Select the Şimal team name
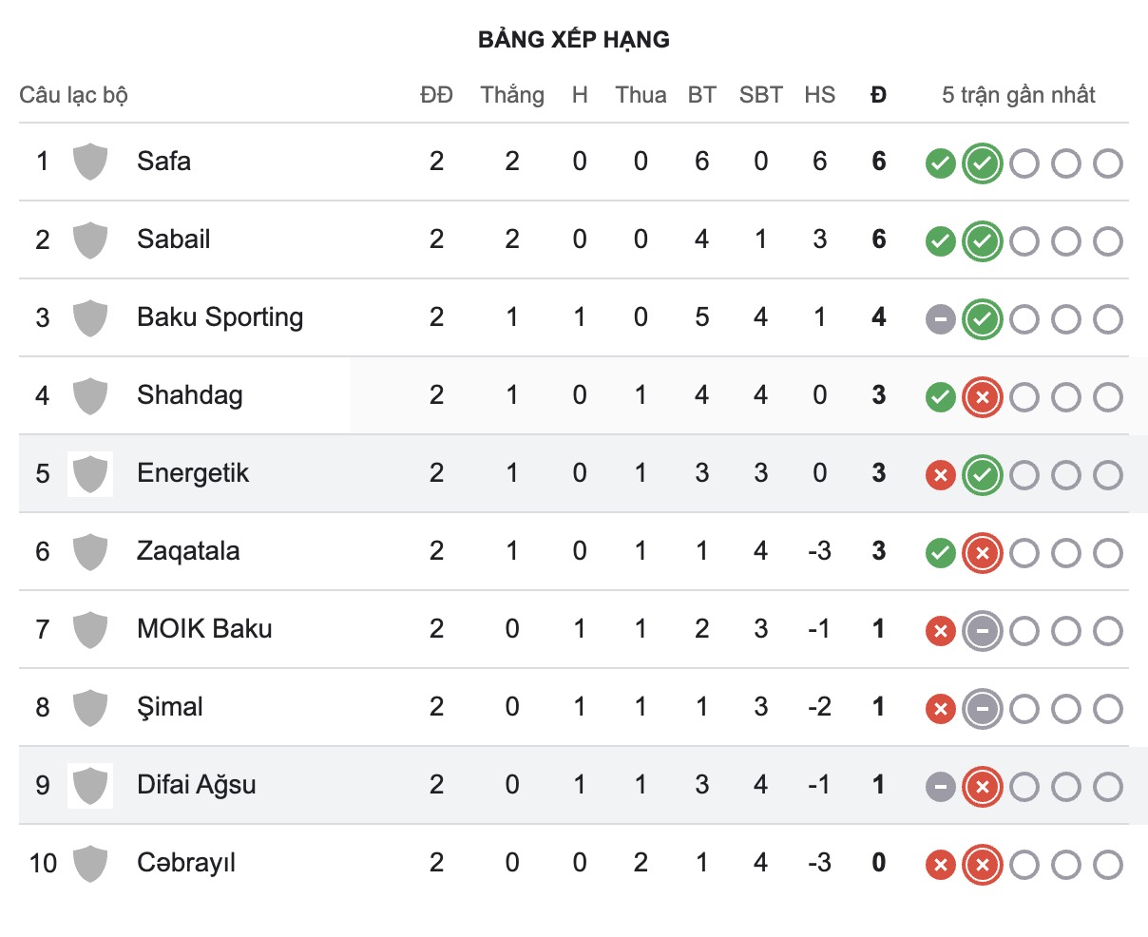The image size is (1148, 937). point(169,707)
